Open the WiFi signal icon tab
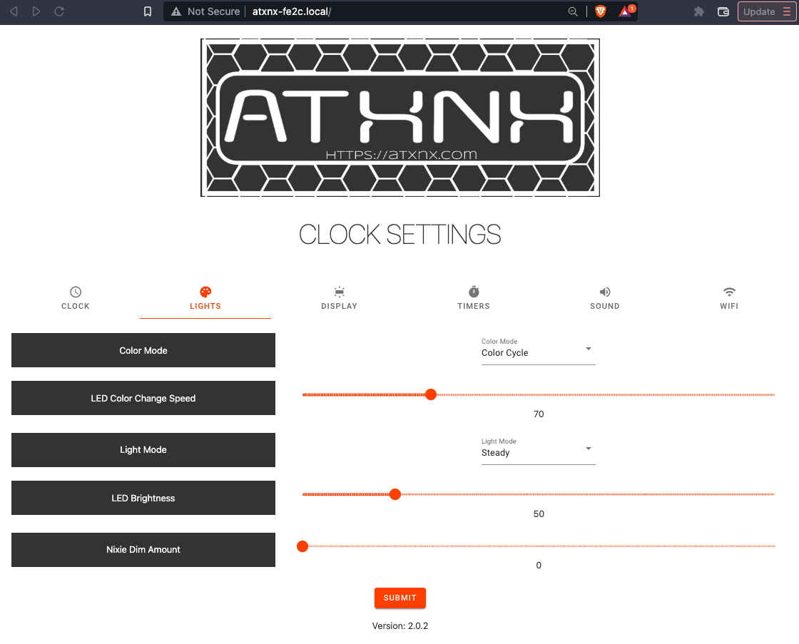This screenshot has height=644, width=799. [729, 292]
